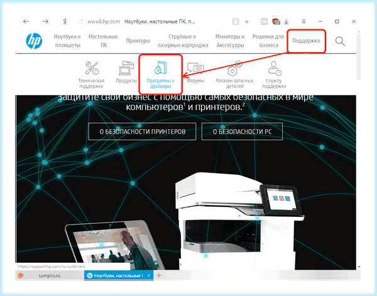377x296 pixels.
Task: Click the О БЕЗОПАСНОСТИ PC button
Action: (x=242, y=132)
